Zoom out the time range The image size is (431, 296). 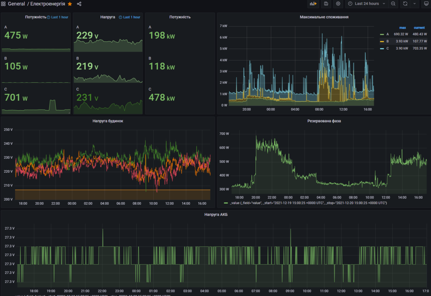(394, 4)
